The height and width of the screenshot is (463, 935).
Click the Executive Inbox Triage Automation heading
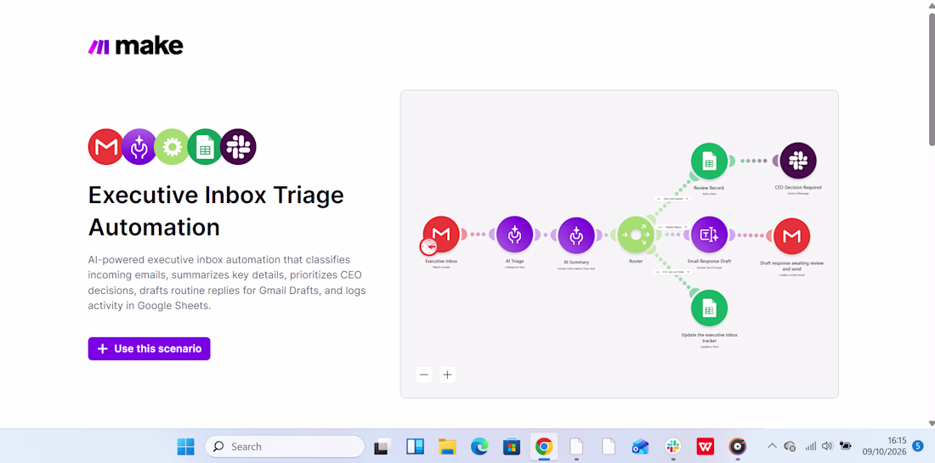216,211
